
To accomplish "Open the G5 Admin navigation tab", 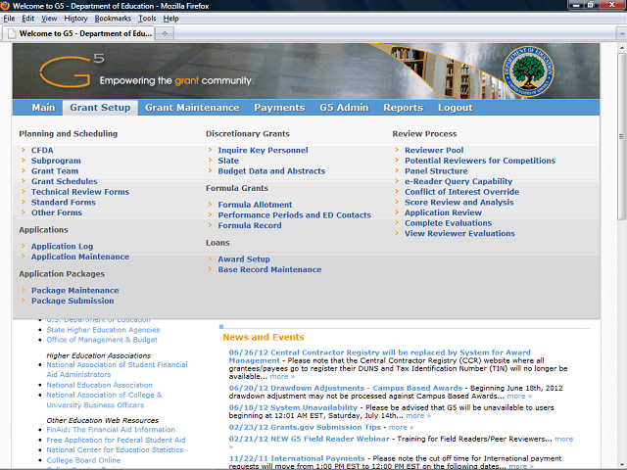I will point(344,108).
